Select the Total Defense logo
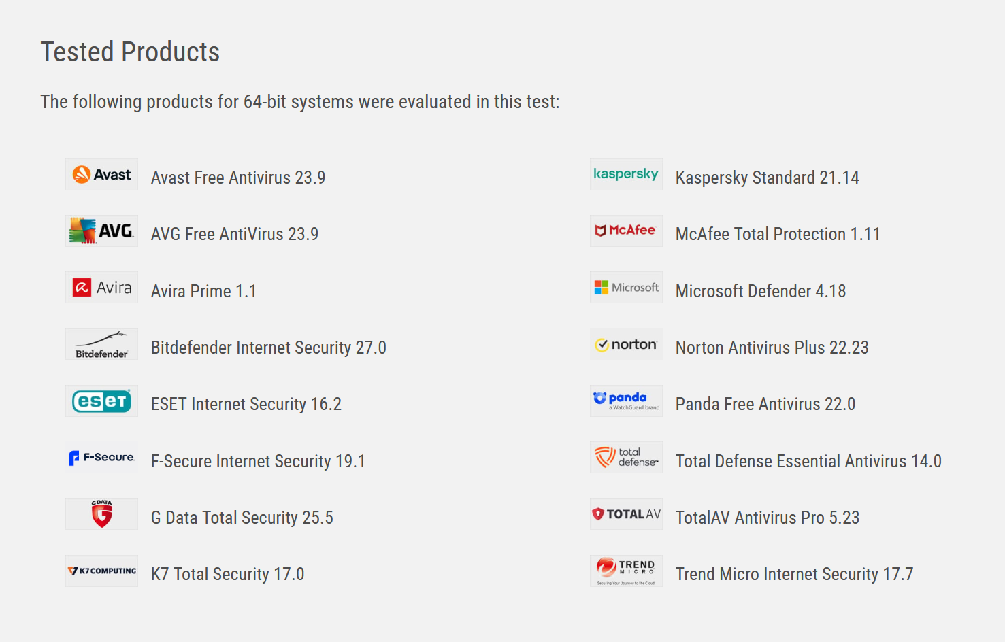The width and height of the screenshot is (1005, 642). [x=626, y=458]
